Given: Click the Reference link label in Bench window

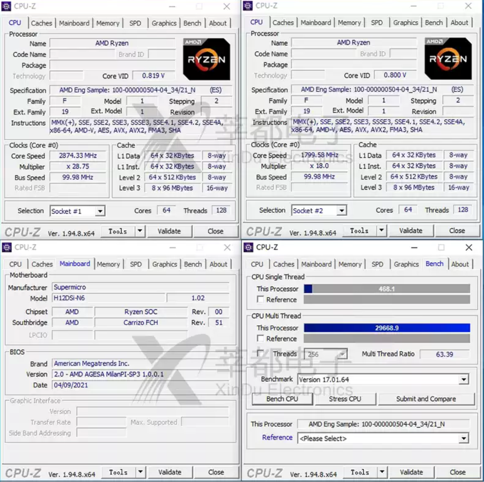Looking at the screenshot, I should [277, 437].
